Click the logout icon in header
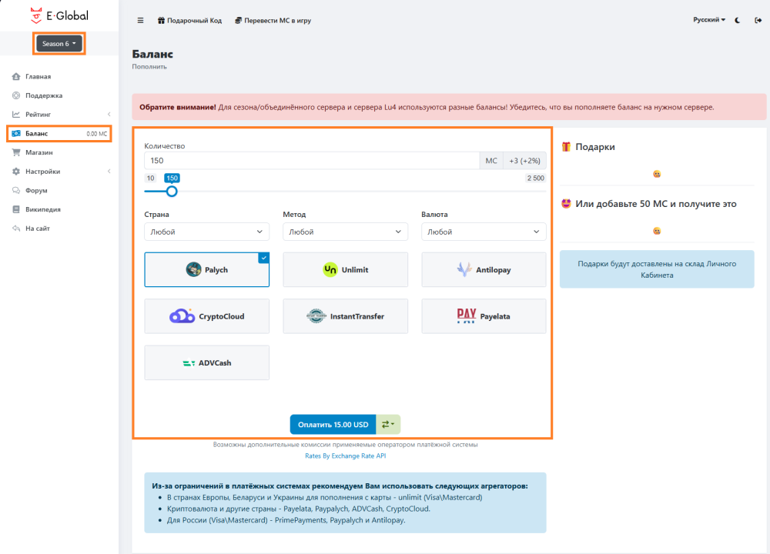Screen dimensions: 770x554 click(757, 20)
